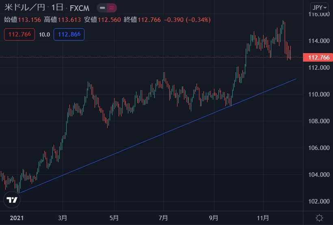Click the 7月 label on time axis
Screen dimensions: 333x225
click(x=163, y=218)
